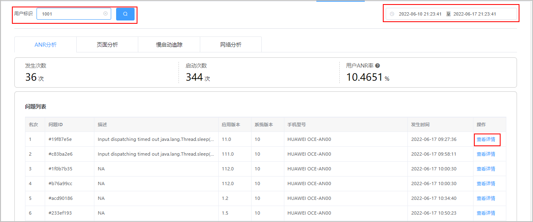
Task: Click the blue search magnifier button
Action: tap(125, 14)
